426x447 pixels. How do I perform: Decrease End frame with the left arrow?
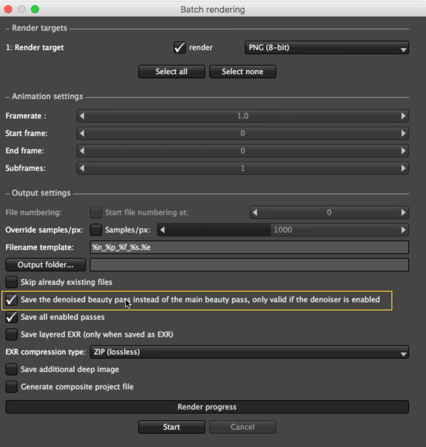coord(82,151)
